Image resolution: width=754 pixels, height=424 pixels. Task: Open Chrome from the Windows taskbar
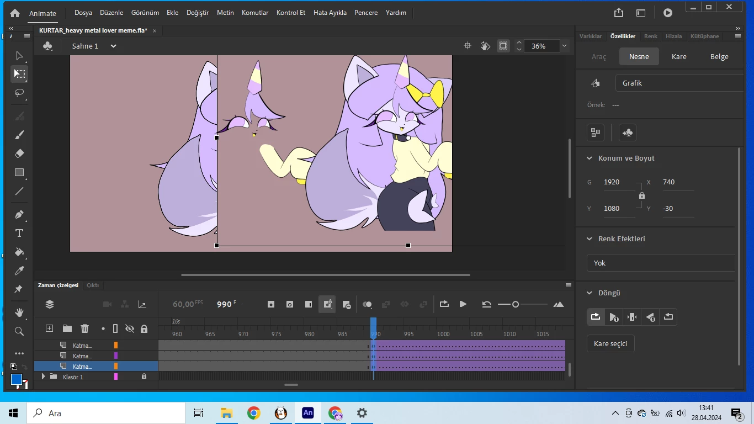pyautogui.click(x=253, y=413)
